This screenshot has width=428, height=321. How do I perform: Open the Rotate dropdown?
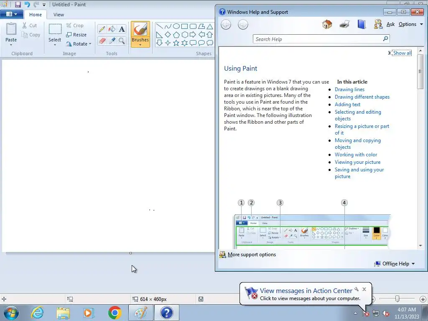[79, 43]
